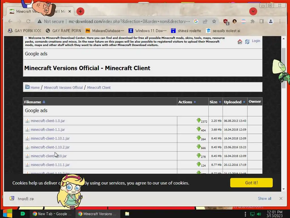Click green download arrow for minecraft-client-1.11.1.jar

pyautogui.click(x=199, y=164)
